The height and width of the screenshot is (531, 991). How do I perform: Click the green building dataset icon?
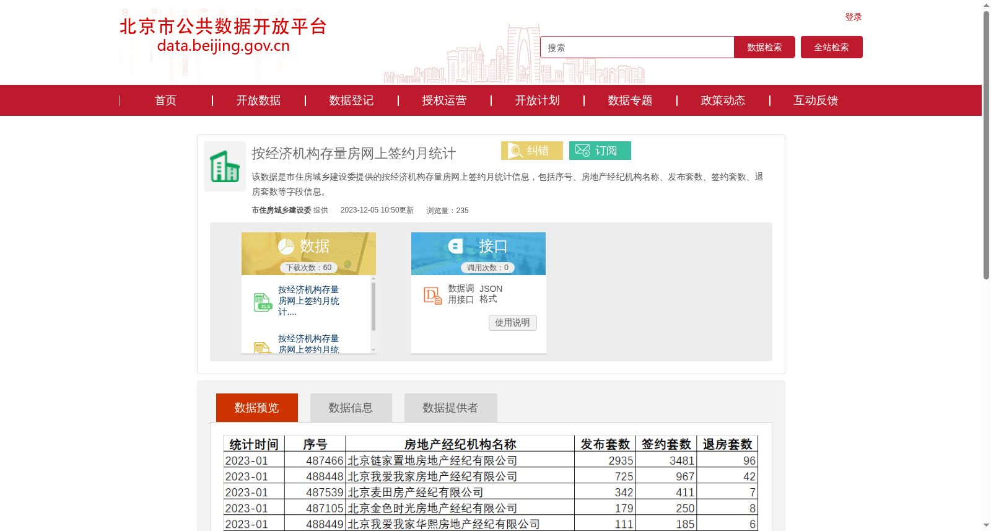[x=225, y=166]
